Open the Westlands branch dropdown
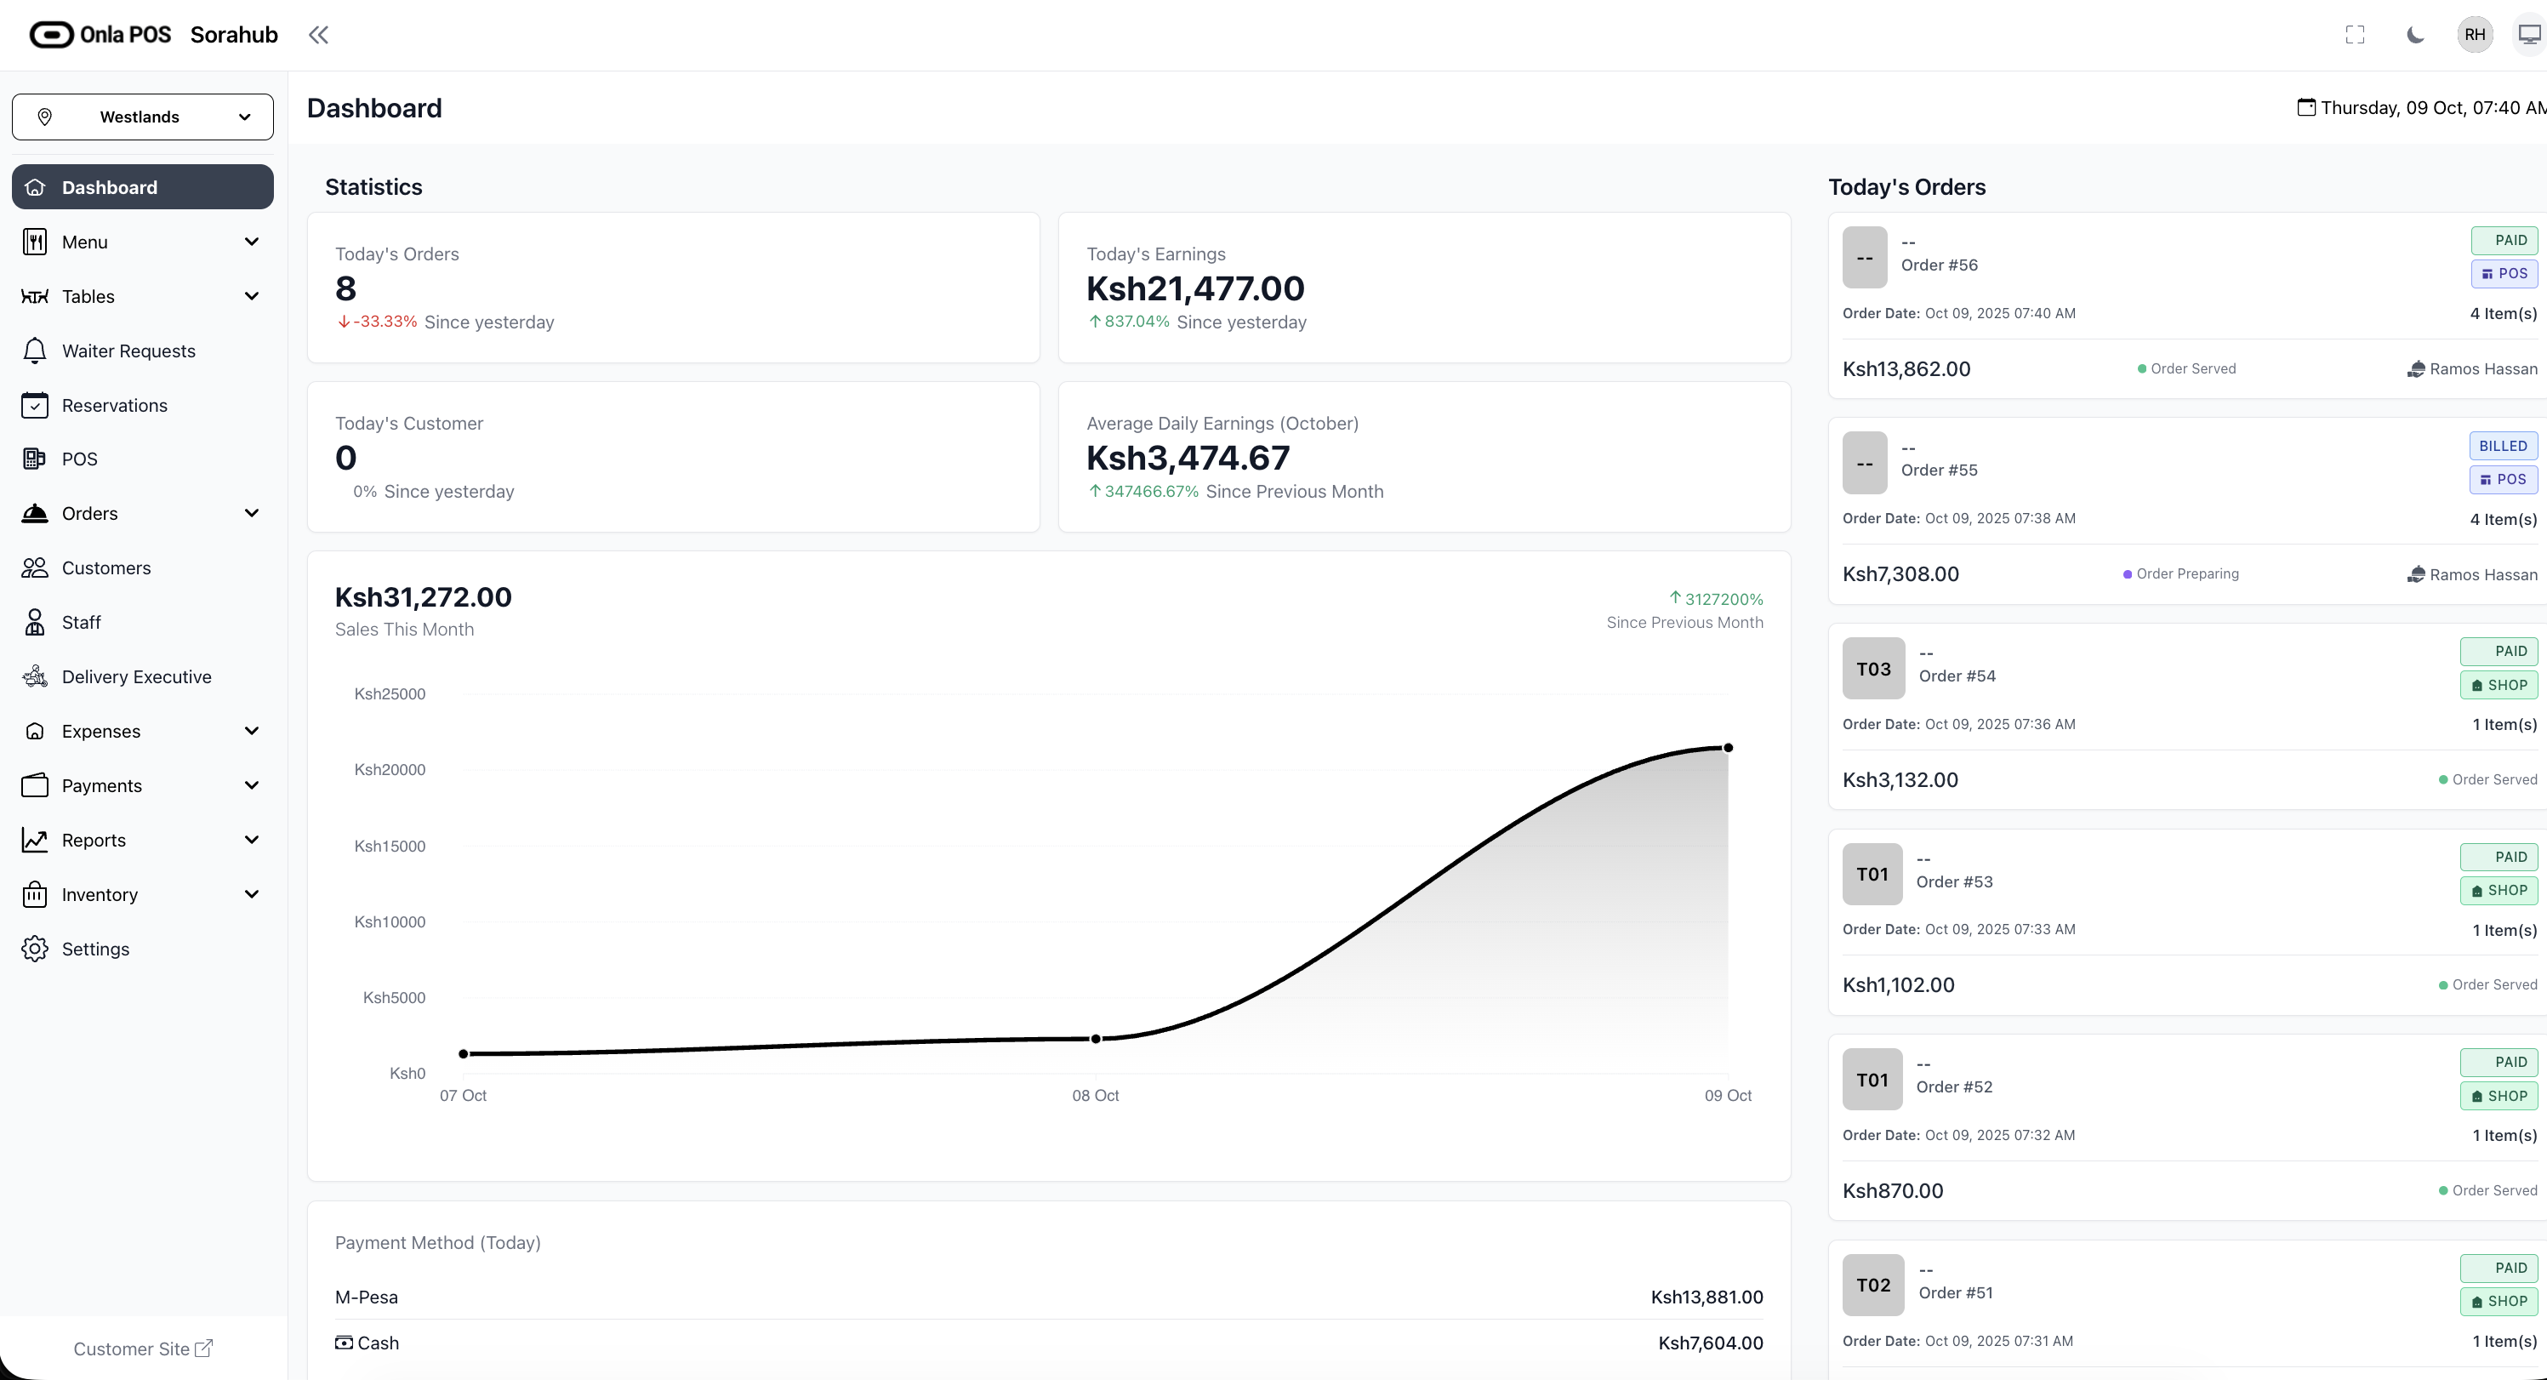This screenshot has height=1380, width=2547. (x=142, y=117)
